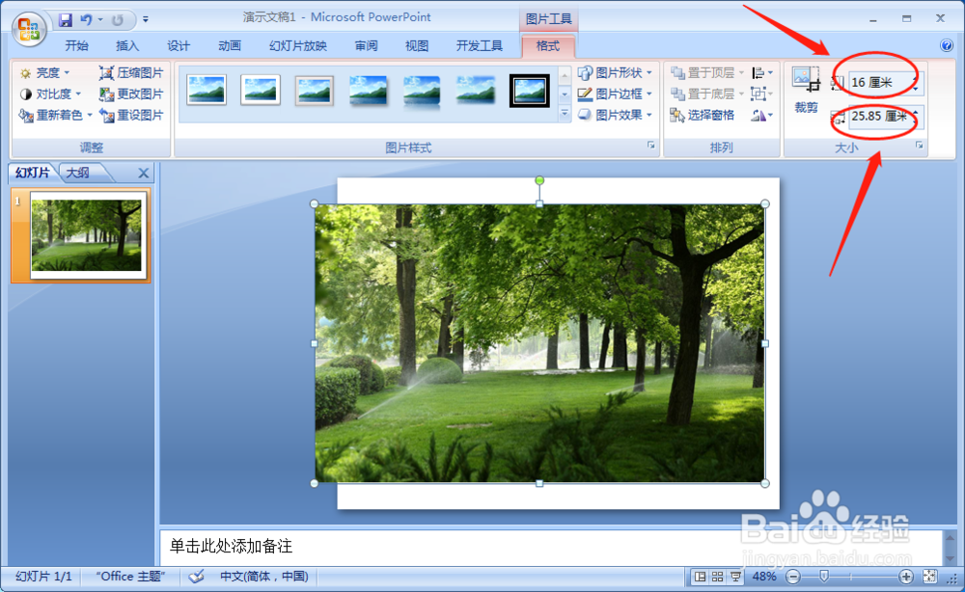The width and height of the screenshot is (965, 592).
Task: Switch to slide sorter view icon
Action: 717,577
